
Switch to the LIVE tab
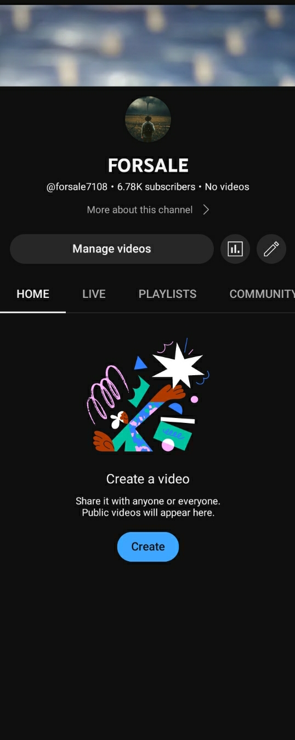94,294
